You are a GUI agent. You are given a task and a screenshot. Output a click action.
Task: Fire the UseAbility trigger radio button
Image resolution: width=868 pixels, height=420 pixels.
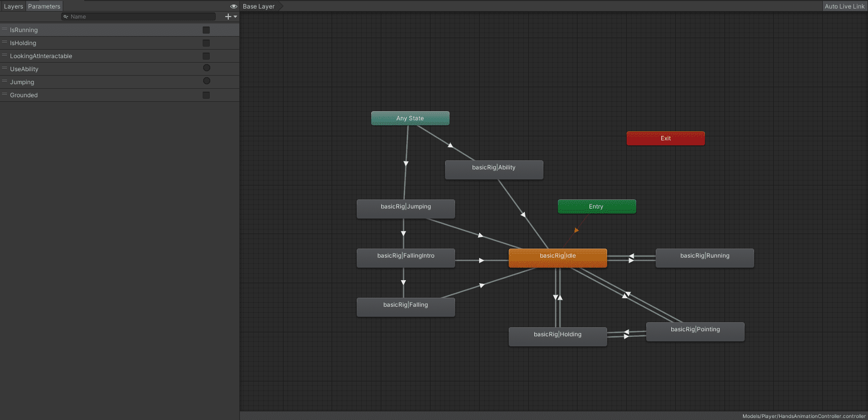click(206, 68)
